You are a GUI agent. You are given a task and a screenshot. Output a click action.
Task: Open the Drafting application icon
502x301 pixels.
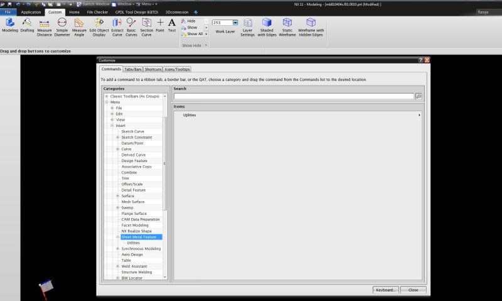[27, 25]
